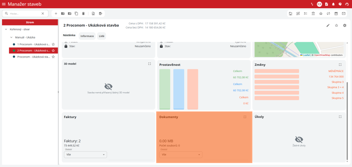Expand the 3D model card to fullscreen

[x=150, y=64]
